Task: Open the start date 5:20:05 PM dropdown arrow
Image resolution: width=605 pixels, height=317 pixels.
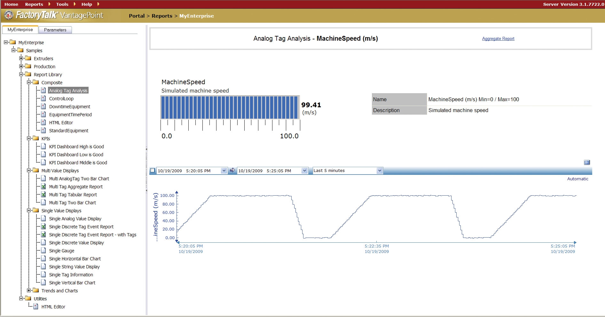Action: [x=224, y=171]
